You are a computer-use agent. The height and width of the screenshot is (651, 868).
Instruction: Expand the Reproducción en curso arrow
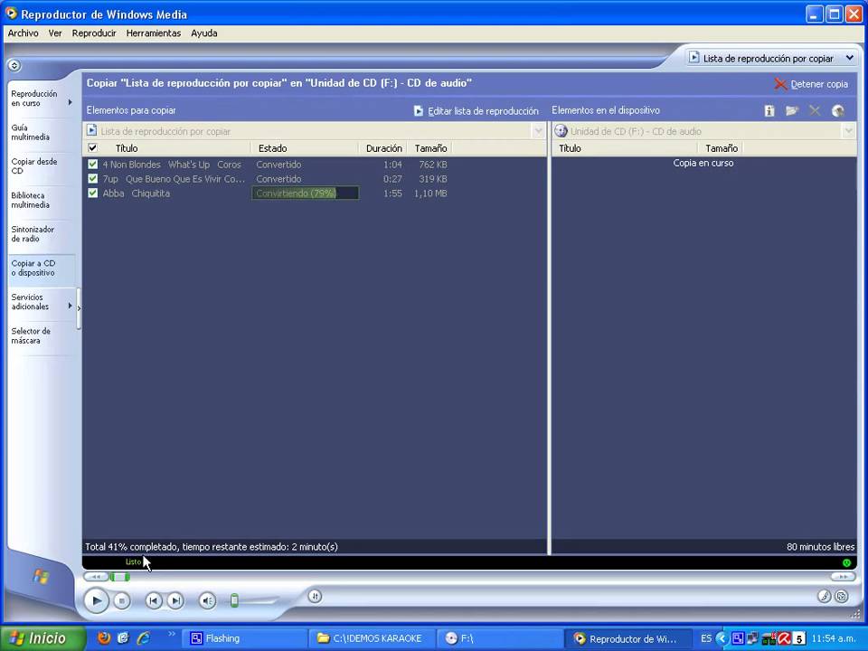(71, 102)
